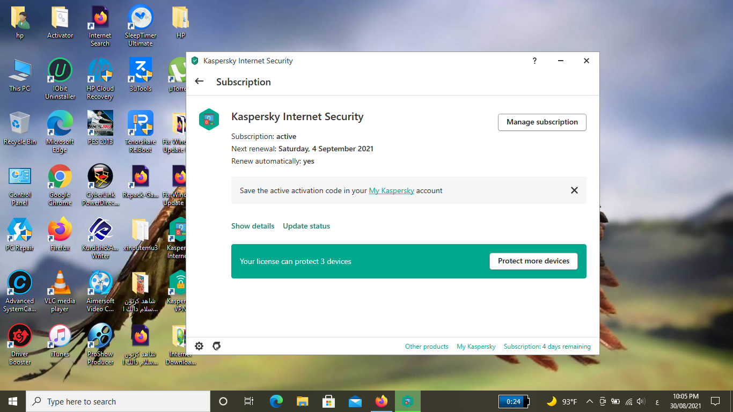Open Wi-Fi network icon in tray

[x=628, y=401]
